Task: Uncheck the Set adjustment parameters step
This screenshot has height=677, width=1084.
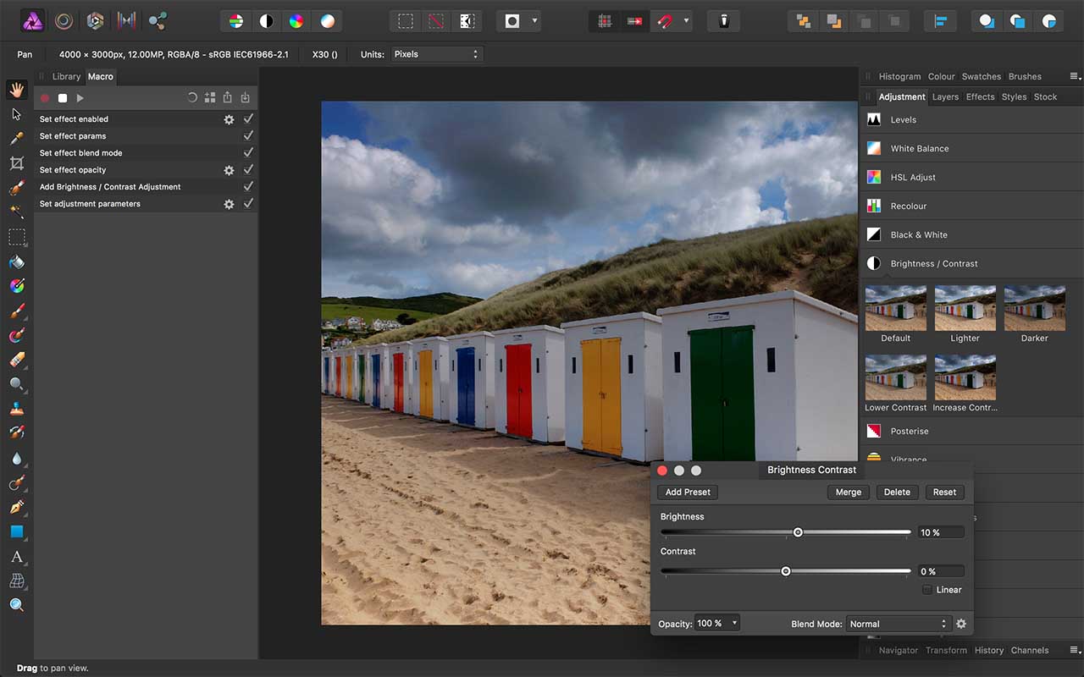Action: tap(248, 204)
